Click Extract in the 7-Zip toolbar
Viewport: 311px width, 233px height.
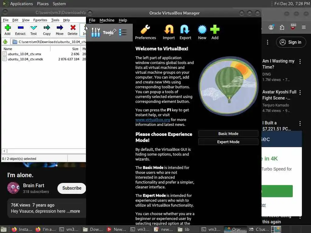click(20, 30)
